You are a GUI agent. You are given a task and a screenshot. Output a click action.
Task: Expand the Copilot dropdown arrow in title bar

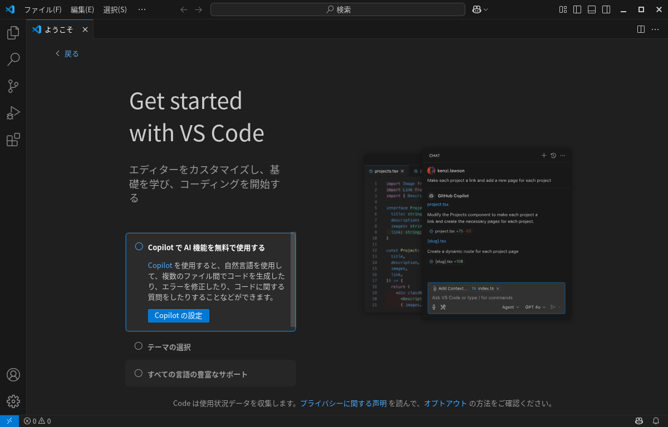(x=486, y=9)
